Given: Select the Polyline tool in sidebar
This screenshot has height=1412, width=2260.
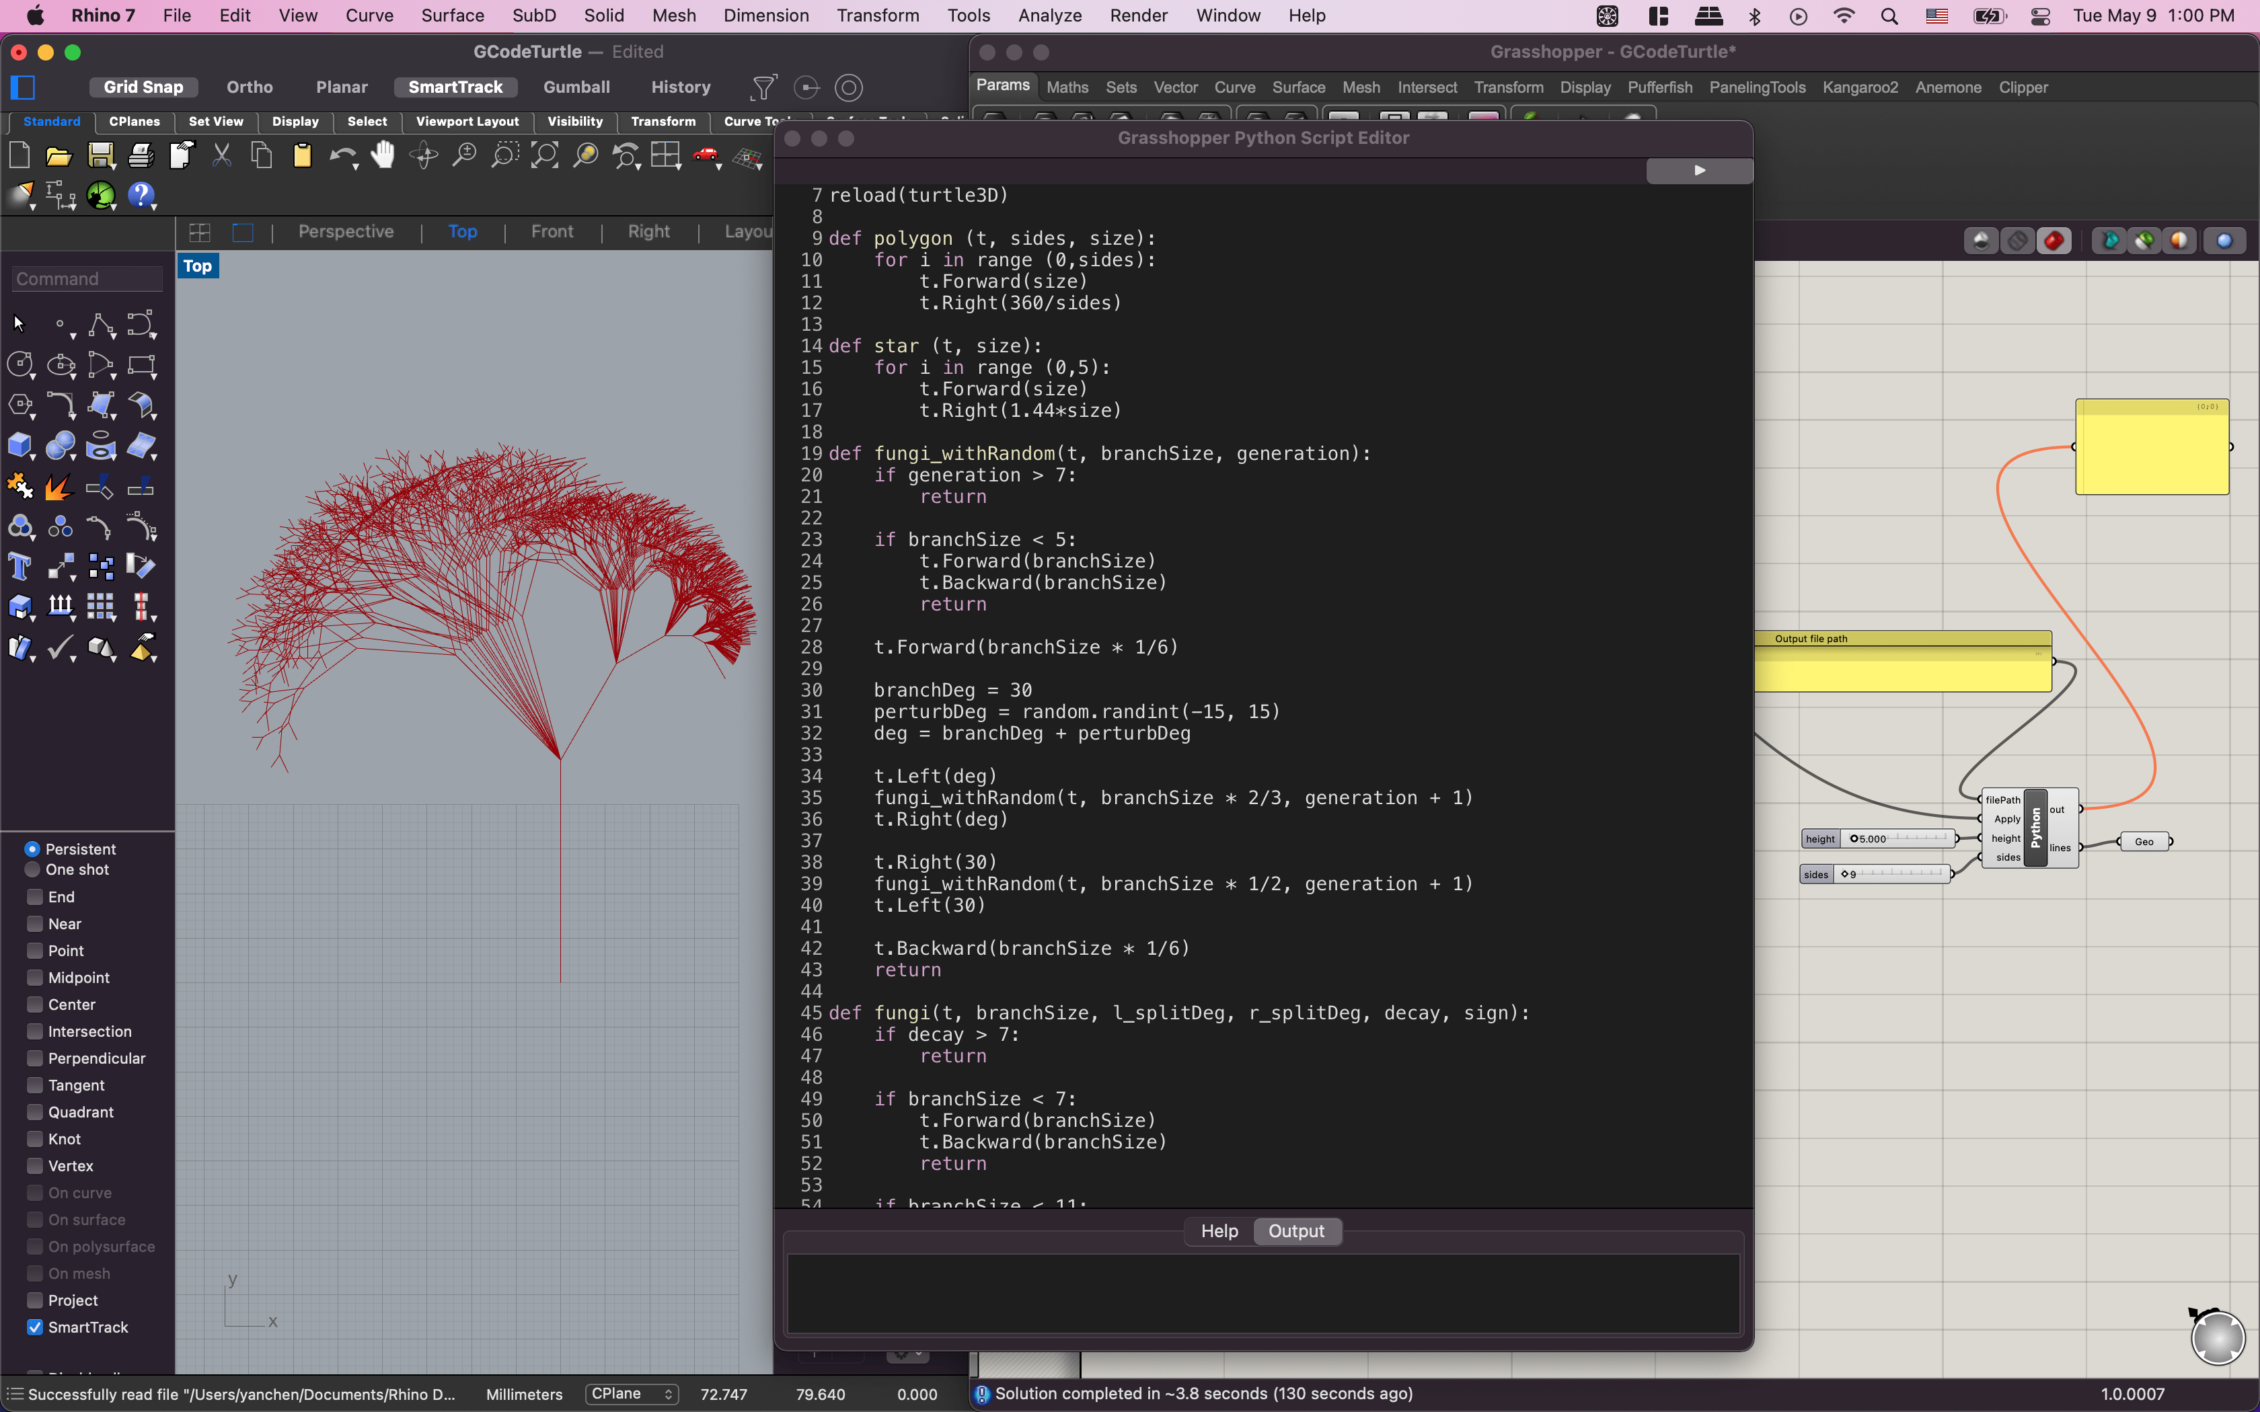Looking at the screenshot, I should pyautogui.click(x=102, y=324).
